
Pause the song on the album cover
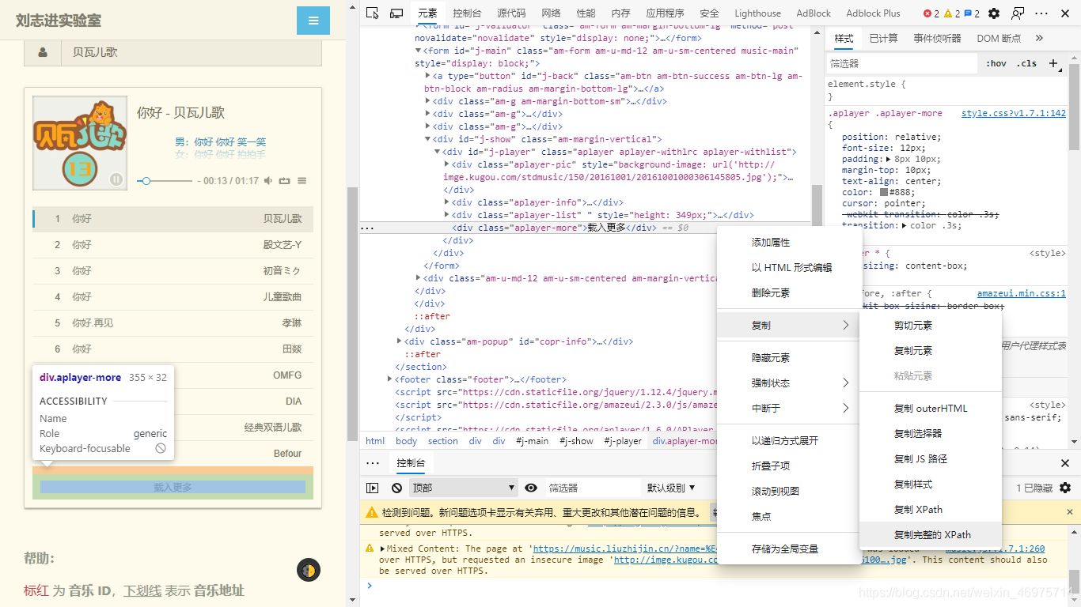coord(116,179)
